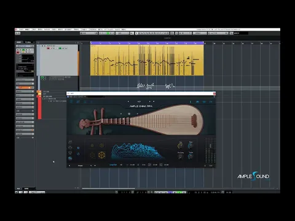The image size is (295, 221).
Task: Open the Preset name field in the plugin footer
Action: [81, 165]
